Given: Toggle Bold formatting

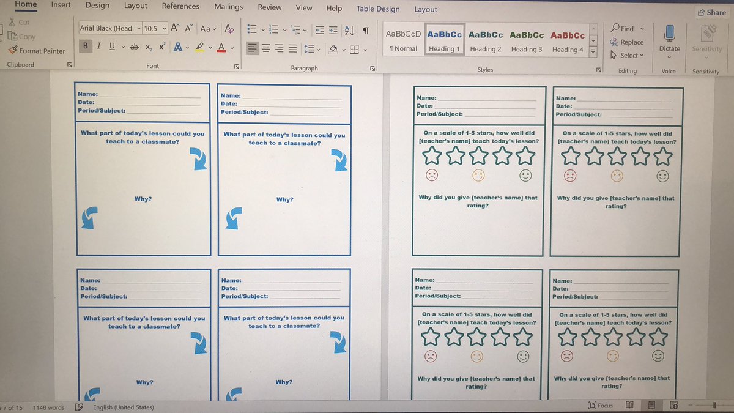Looking at the screenshot, I should 86,47.
